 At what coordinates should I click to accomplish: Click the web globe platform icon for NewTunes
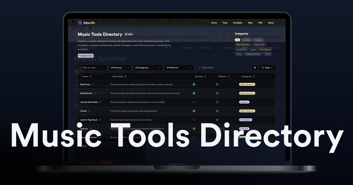click(217, 84)
